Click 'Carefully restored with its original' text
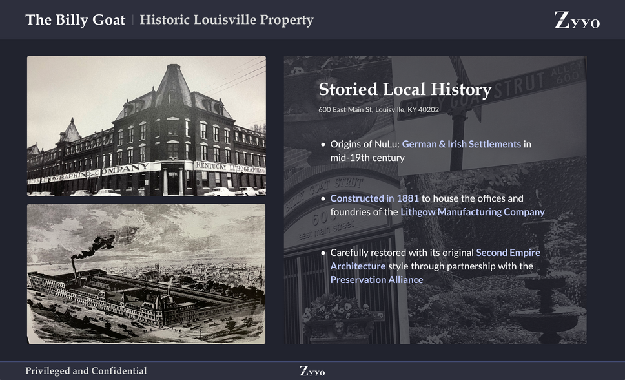 tap(402, 253)
